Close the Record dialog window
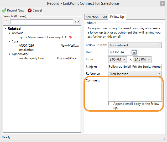Image resolution: width=167 pixels, height=142 pixels. (162, 3)
